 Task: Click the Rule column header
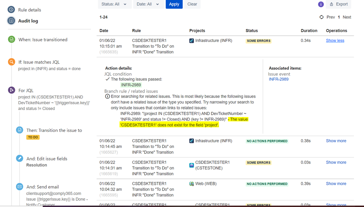(137, 31)
